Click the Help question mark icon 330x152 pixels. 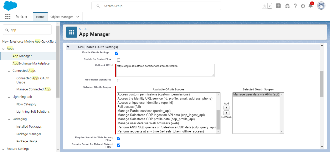(x=295, y=6)
